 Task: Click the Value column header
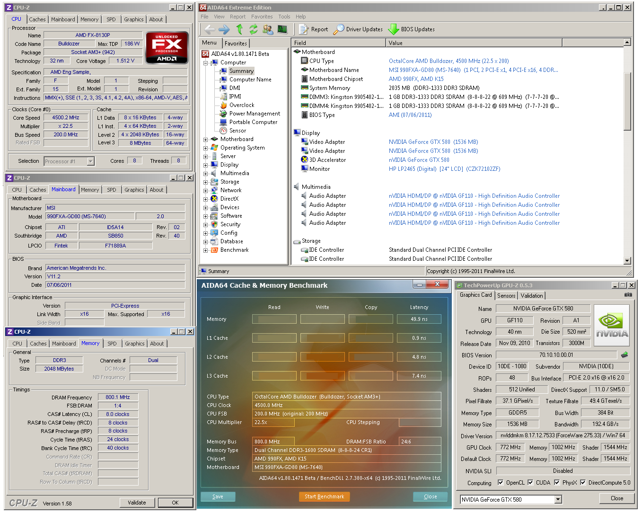474,43
